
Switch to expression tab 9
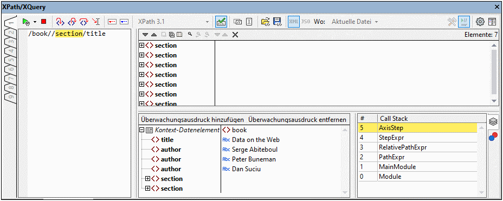point(11,97)
